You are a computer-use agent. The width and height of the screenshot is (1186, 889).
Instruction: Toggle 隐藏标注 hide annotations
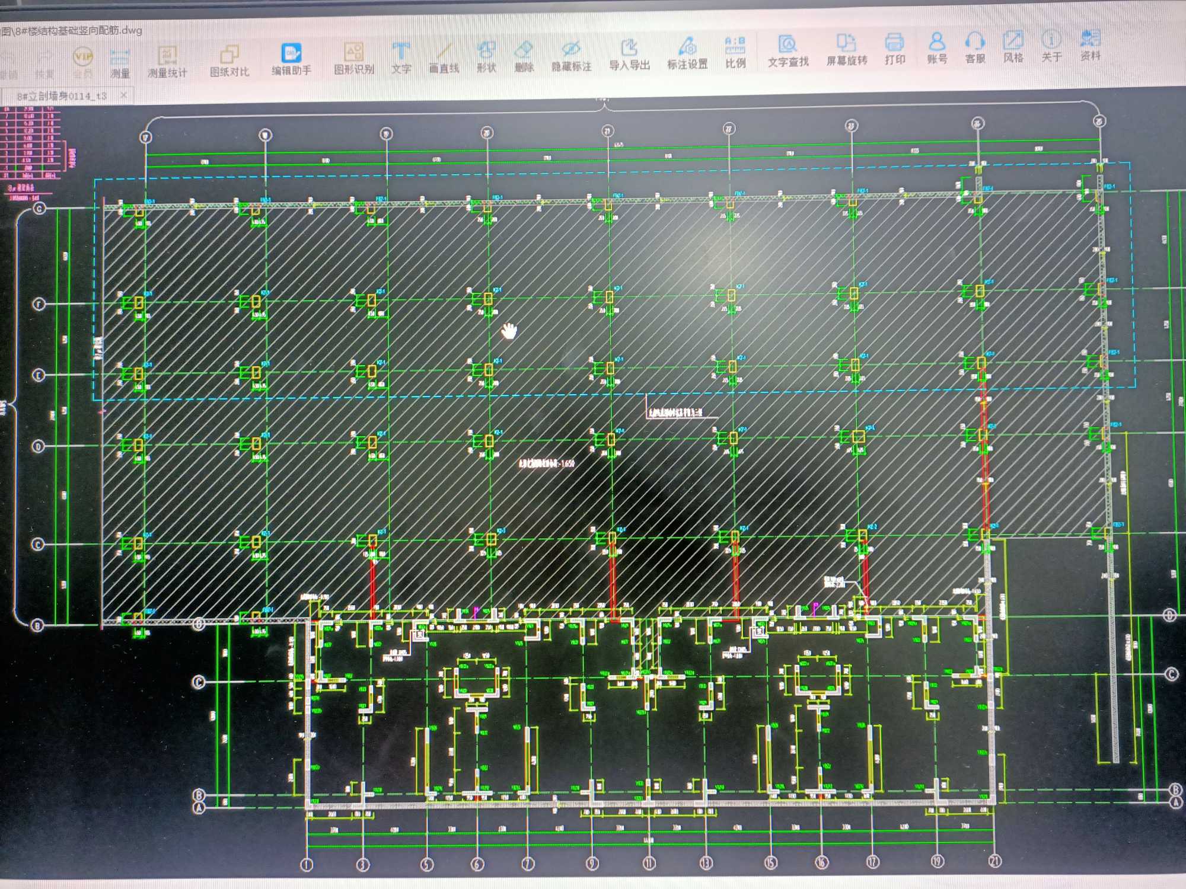pos(571,56)
